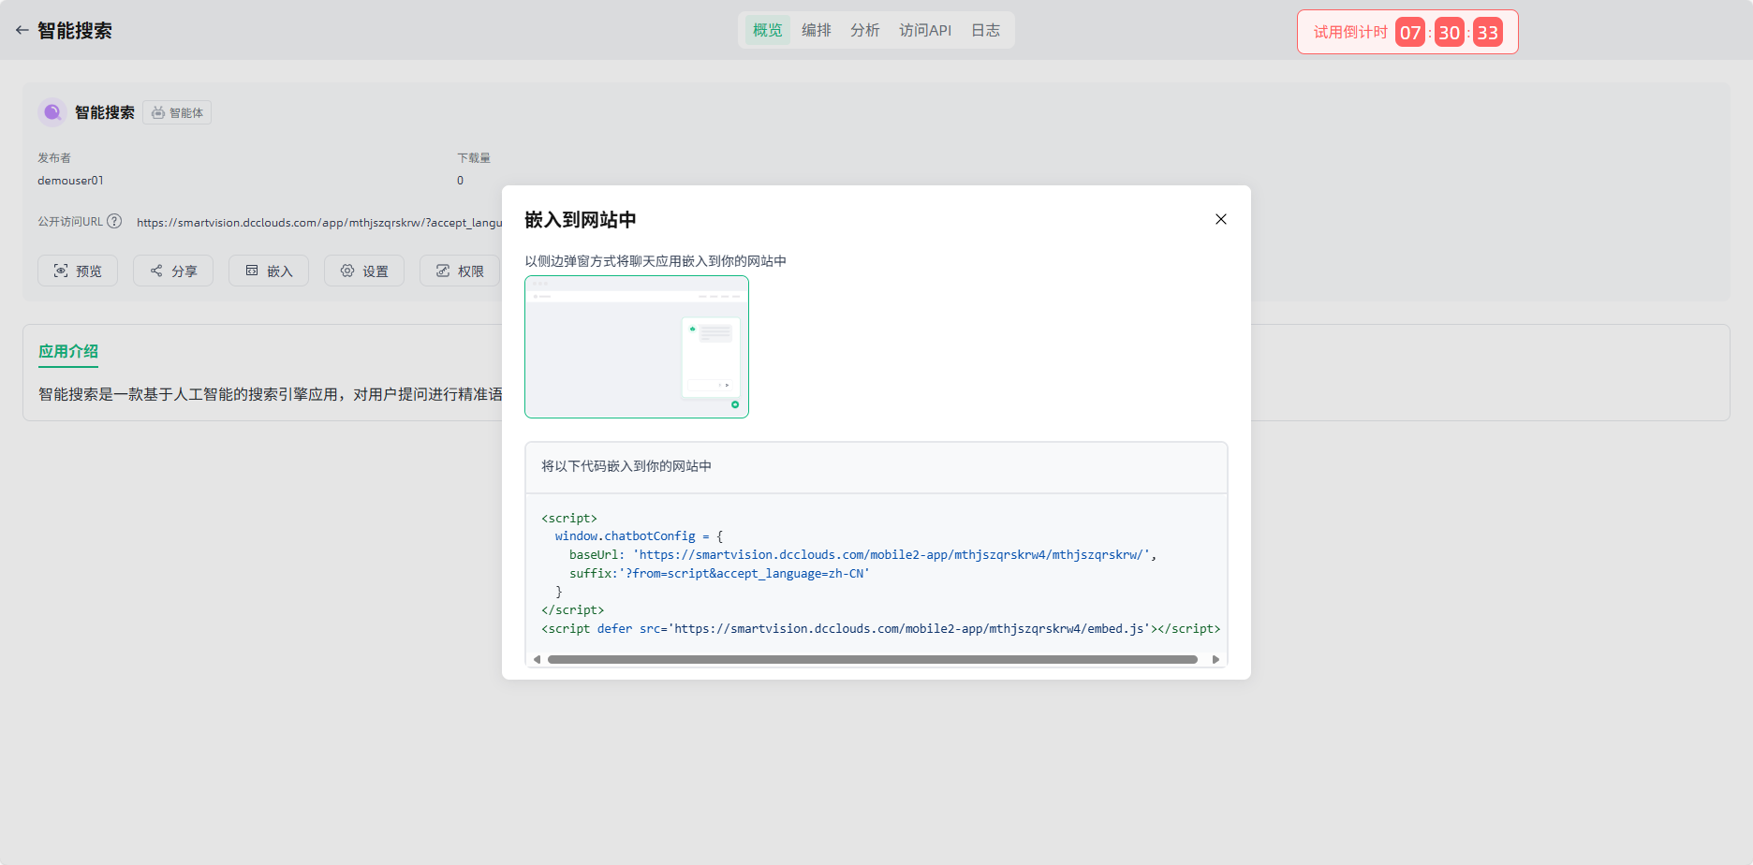Click the 将以下代码嵌入到你的网站中 header
Viewport: 1753px width, 865px height.
coord(626,465)
